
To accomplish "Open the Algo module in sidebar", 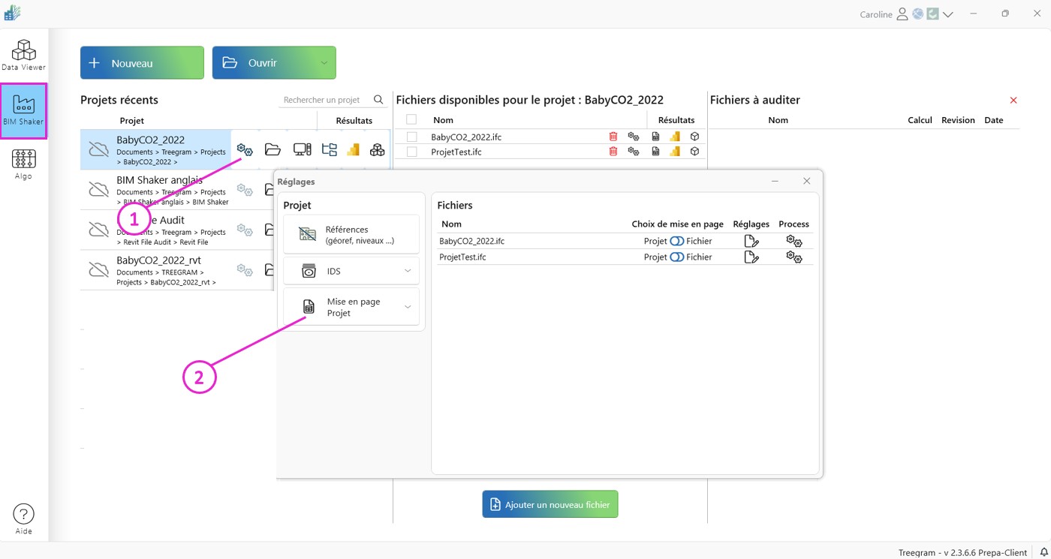I will (23, 164).
